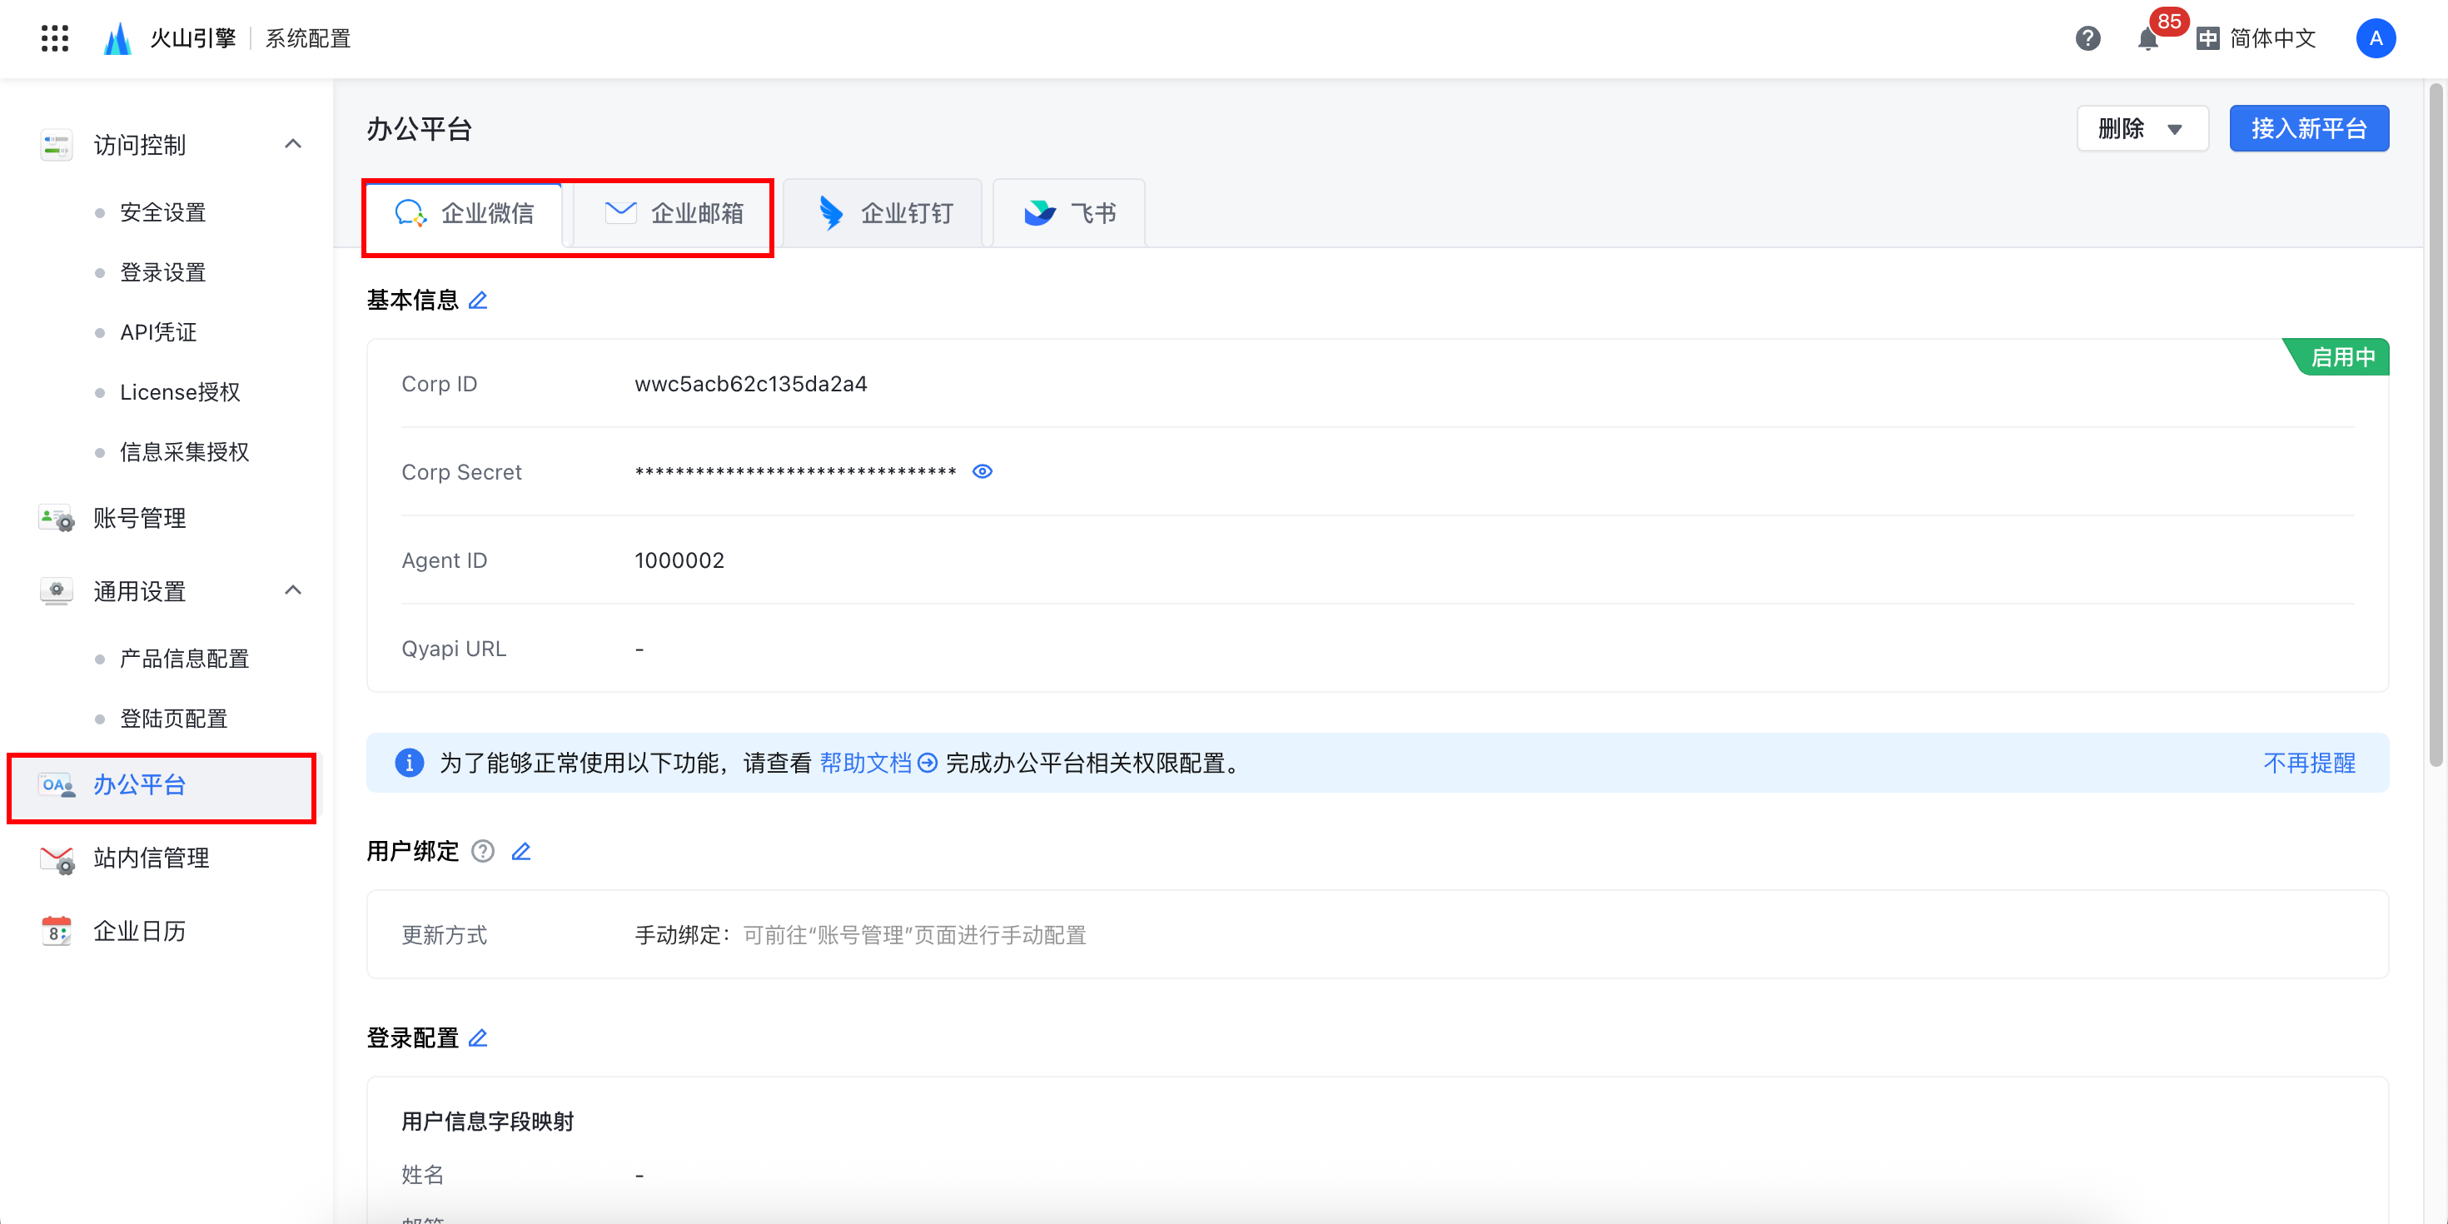Image resolution: width=2448 pixels, height=1224 pixels.
Task: Edit 登录配置 with pencil icon
Action: click(478, 1037)
